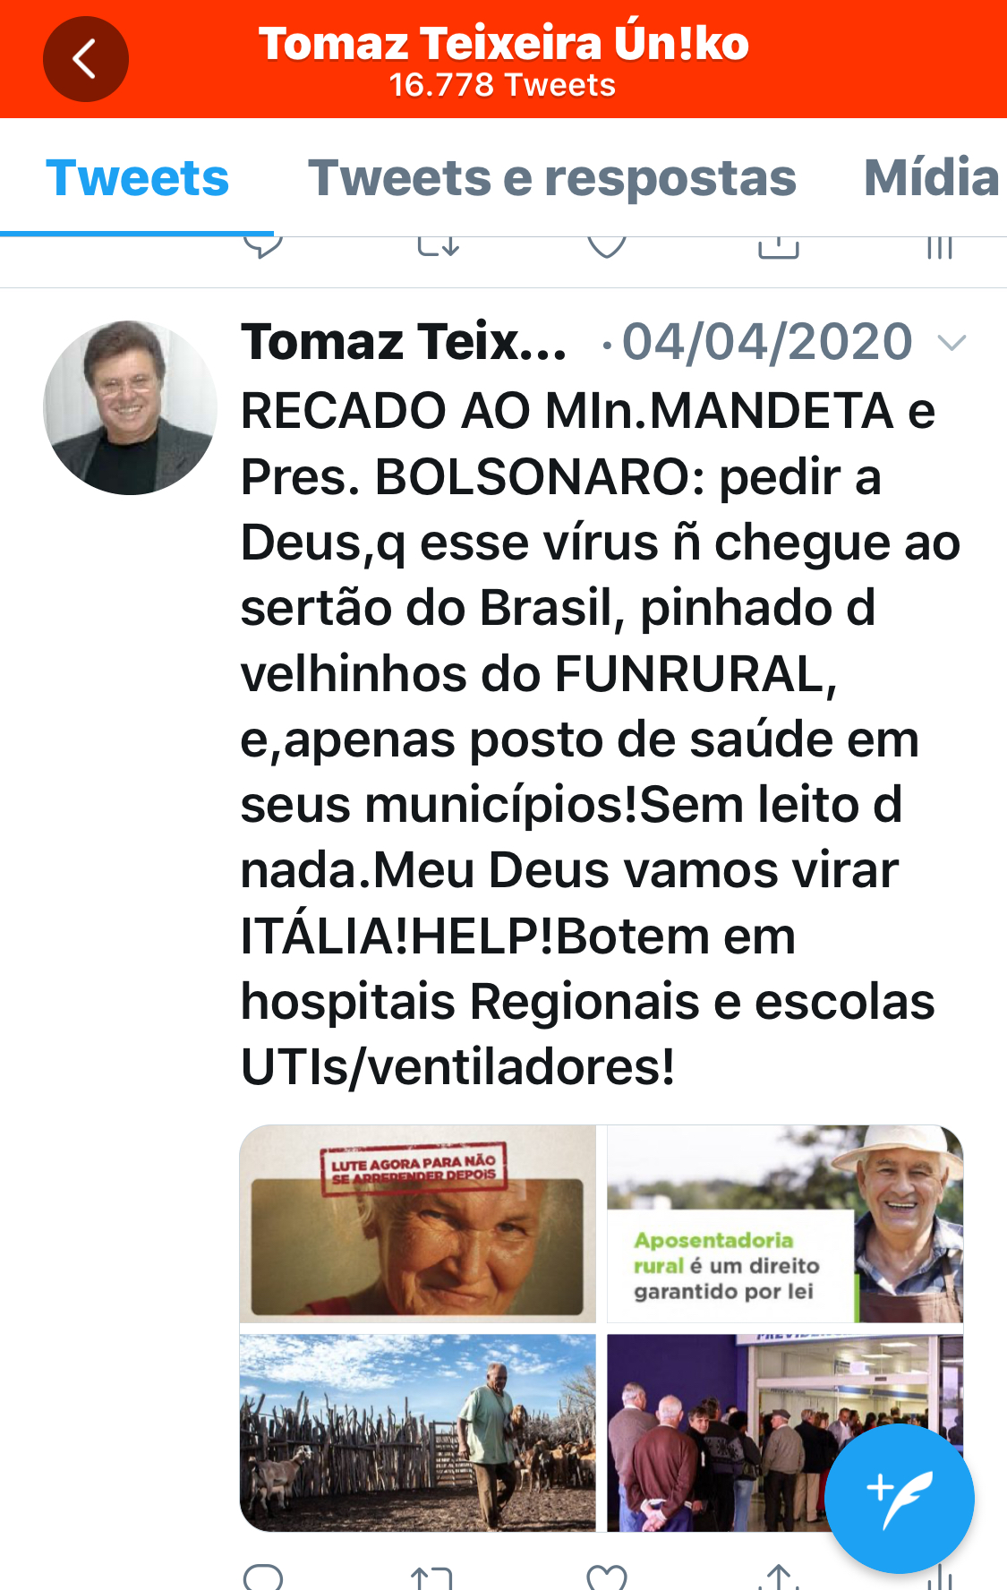
Task: Tap the share icon of the previous tweet
Action: (779, 248)
